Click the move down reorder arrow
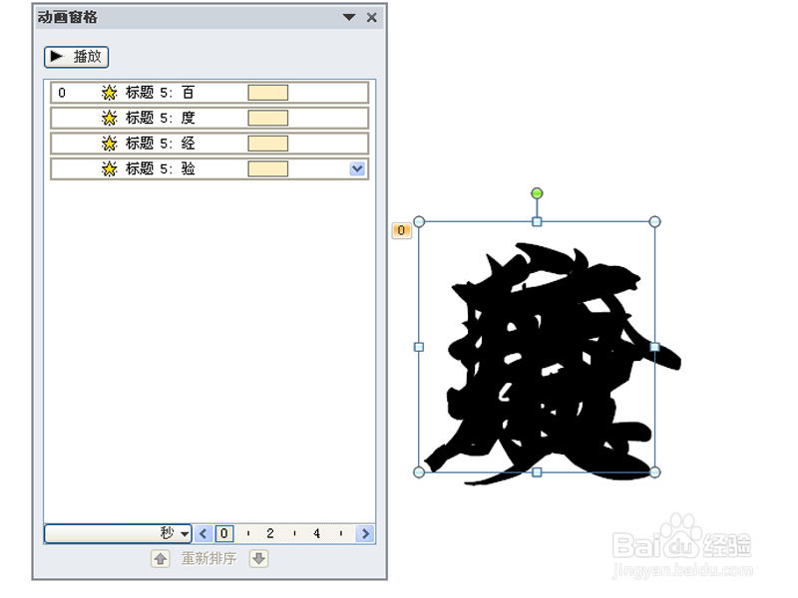 [x=258, y=559]
